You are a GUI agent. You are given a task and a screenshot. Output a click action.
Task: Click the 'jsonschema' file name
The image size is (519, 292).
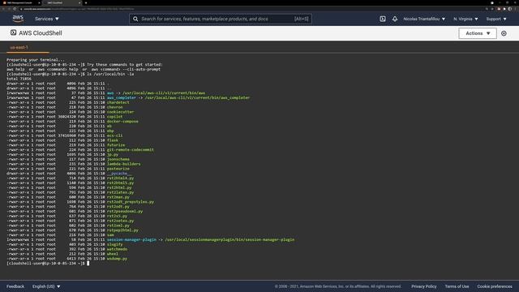click(118, 159)
